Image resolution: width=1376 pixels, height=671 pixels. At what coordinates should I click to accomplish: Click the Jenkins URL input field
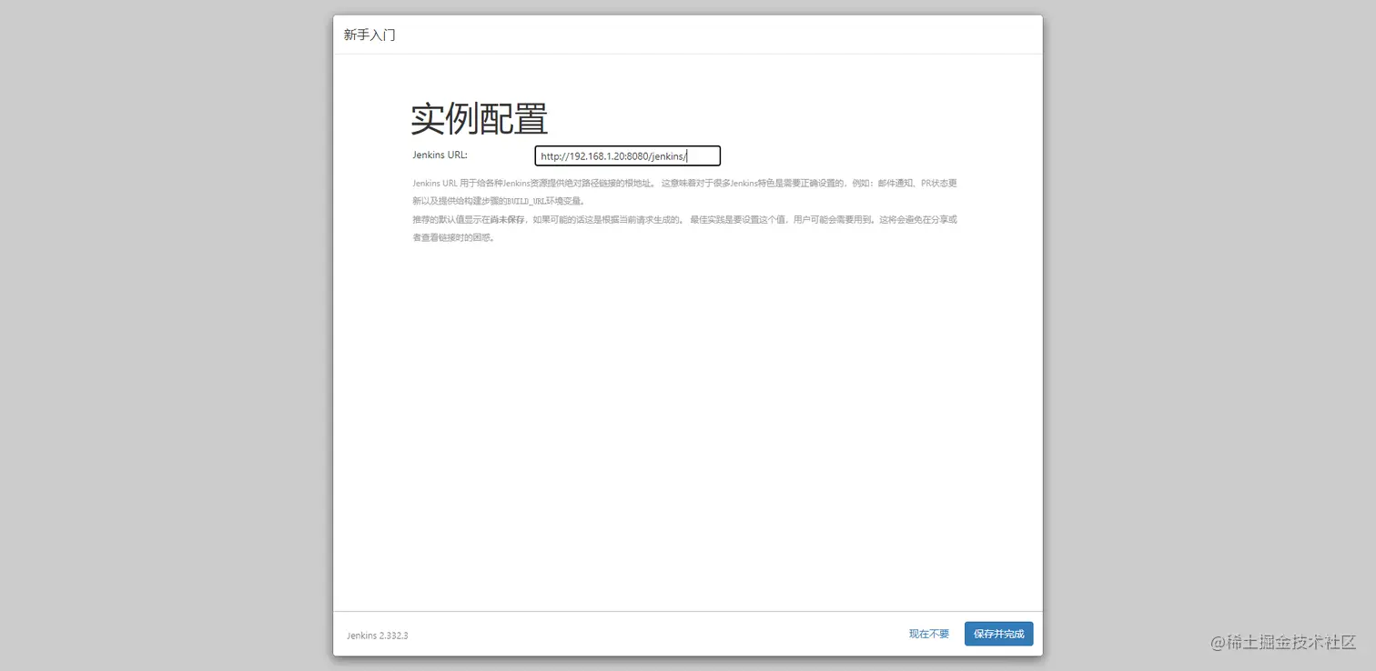(x=628, y=156)
